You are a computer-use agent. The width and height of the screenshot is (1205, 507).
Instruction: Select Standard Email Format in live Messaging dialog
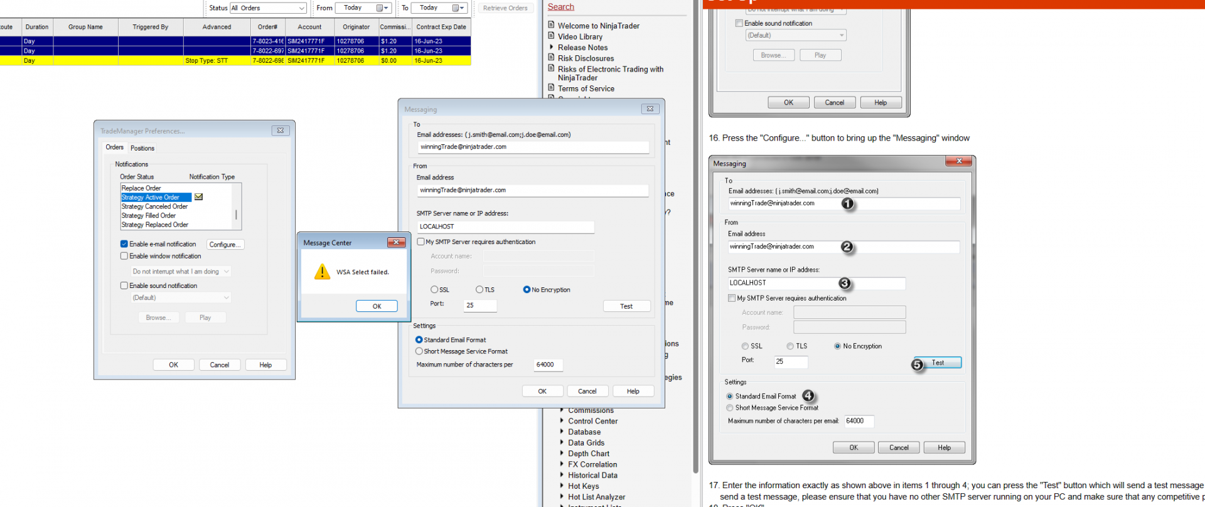pyautogui.click(x=419, y=340)
